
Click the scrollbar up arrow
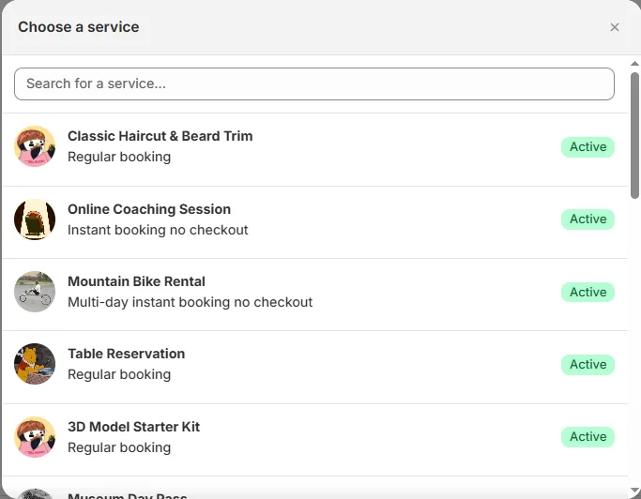[x=634, y=64]
